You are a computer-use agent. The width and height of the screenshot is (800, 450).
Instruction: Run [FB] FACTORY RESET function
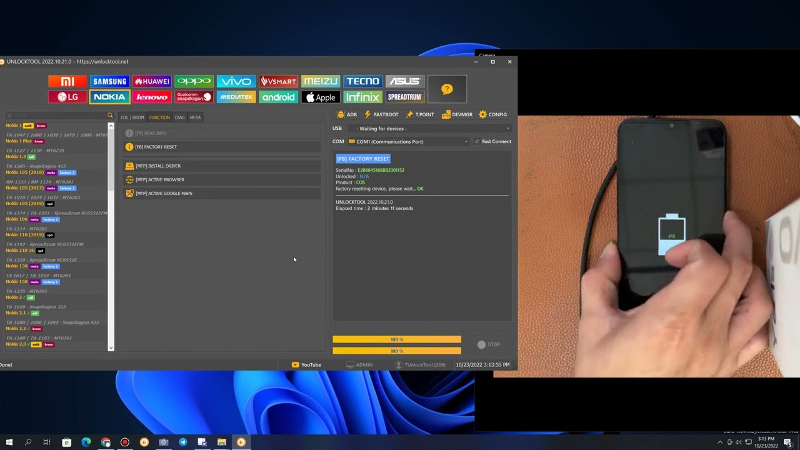(222, 147)
